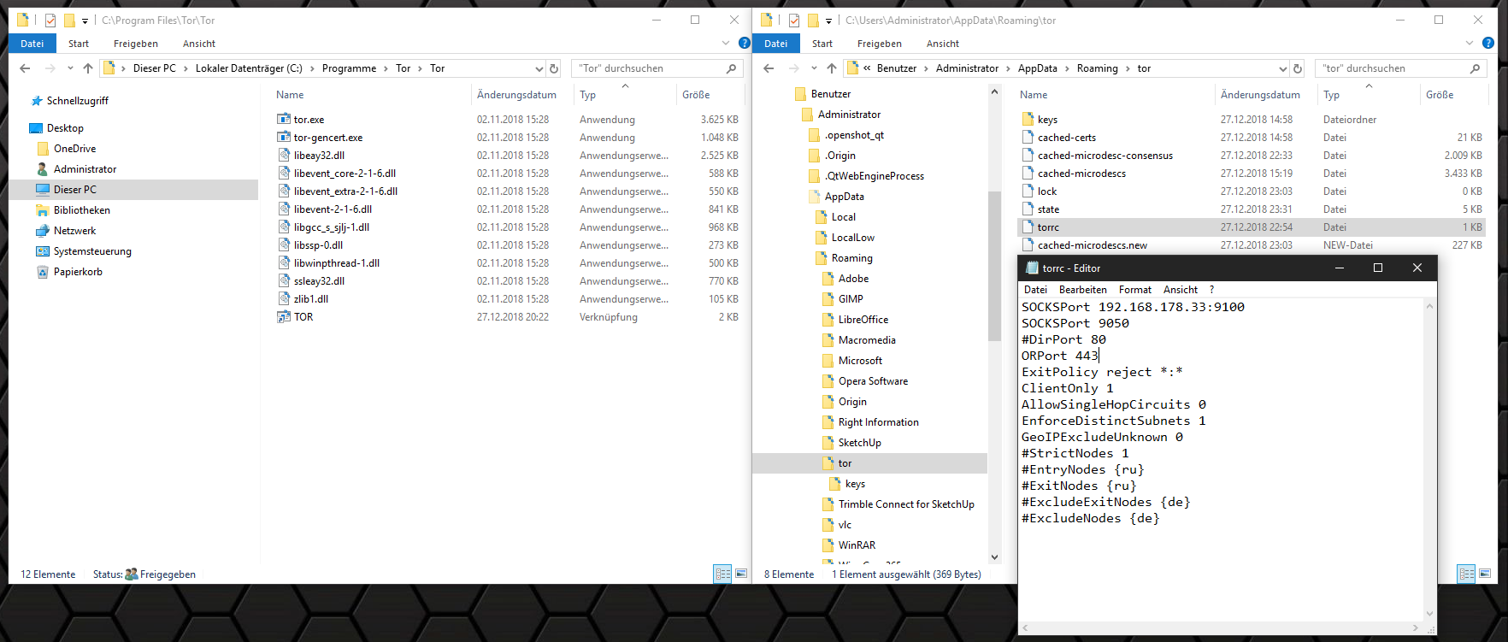Select Netzwerk in navigation pane
1508x642 pixels.
pos(74,231)
